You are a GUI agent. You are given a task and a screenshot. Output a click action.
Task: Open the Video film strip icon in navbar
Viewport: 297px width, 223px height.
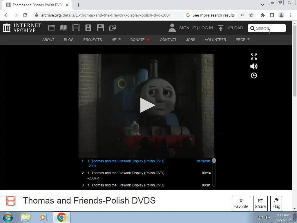point(76,28)
